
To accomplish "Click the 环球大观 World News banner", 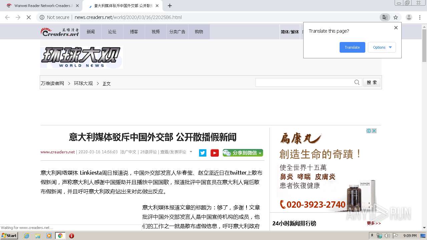I will [82, 57].
